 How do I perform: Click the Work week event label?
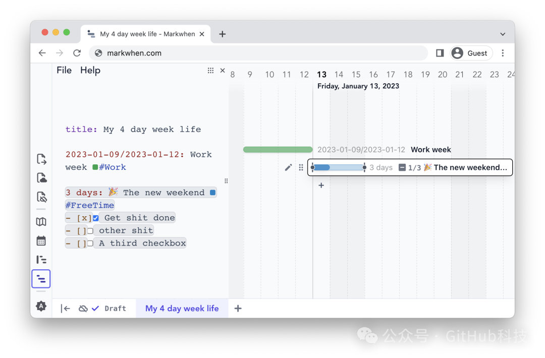pyautogui.click(x=431, y=150)
